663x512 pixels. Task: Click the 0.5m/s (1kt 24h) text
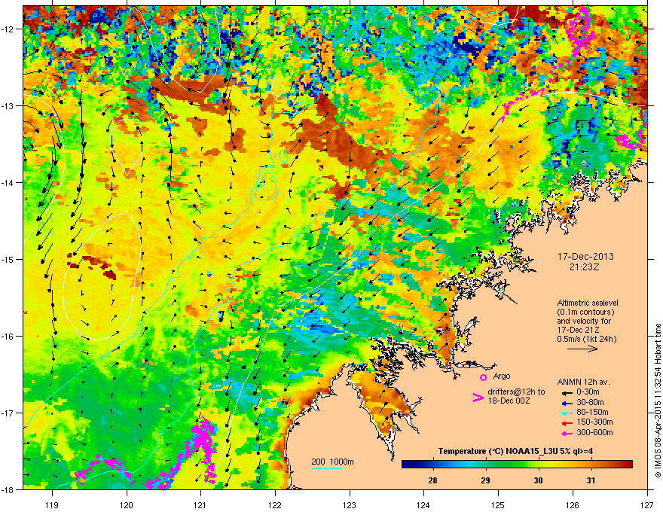pyautogui.click(x=586, y=339)
